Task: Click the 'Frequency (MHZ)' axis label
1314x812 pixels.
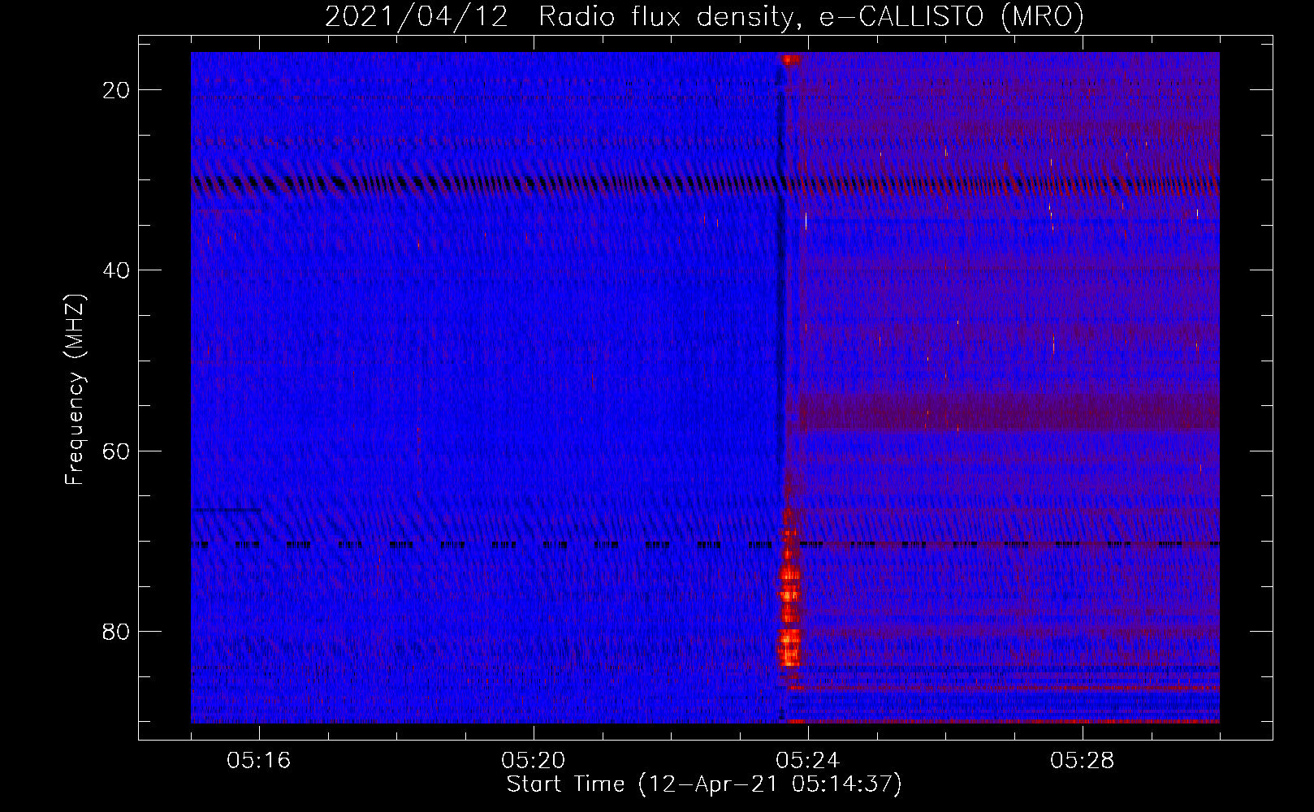Action: point(75,390)
